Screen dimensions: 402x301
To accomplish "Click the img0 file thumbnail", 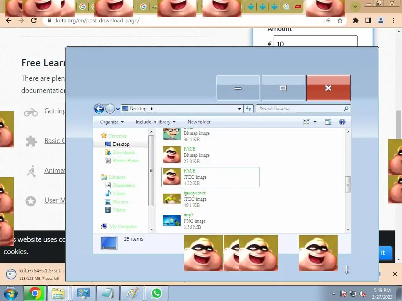I will point(172,221).
